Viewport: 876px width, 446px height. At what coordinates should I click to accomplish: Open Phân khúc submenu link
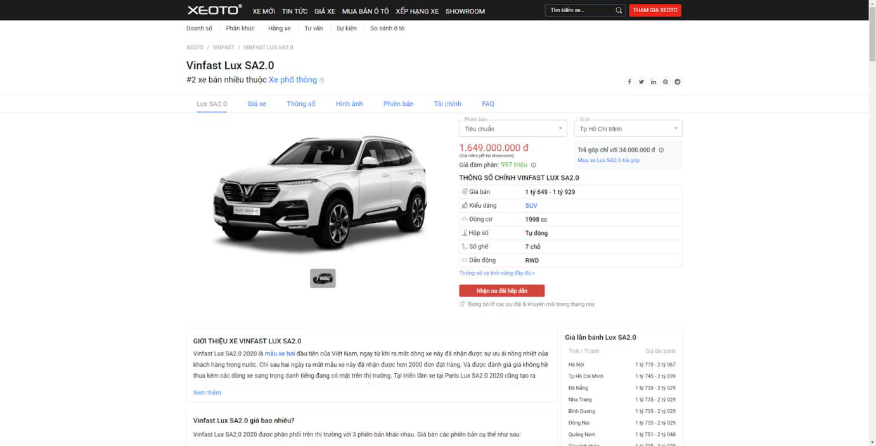(240, 29)
